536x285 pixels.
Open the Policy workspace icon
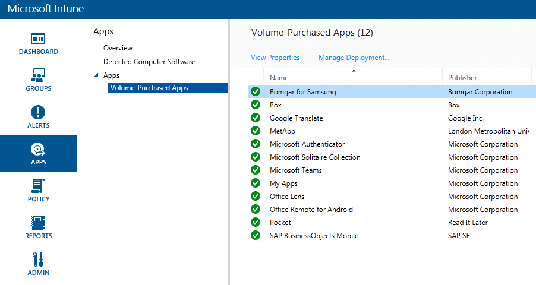38,186
